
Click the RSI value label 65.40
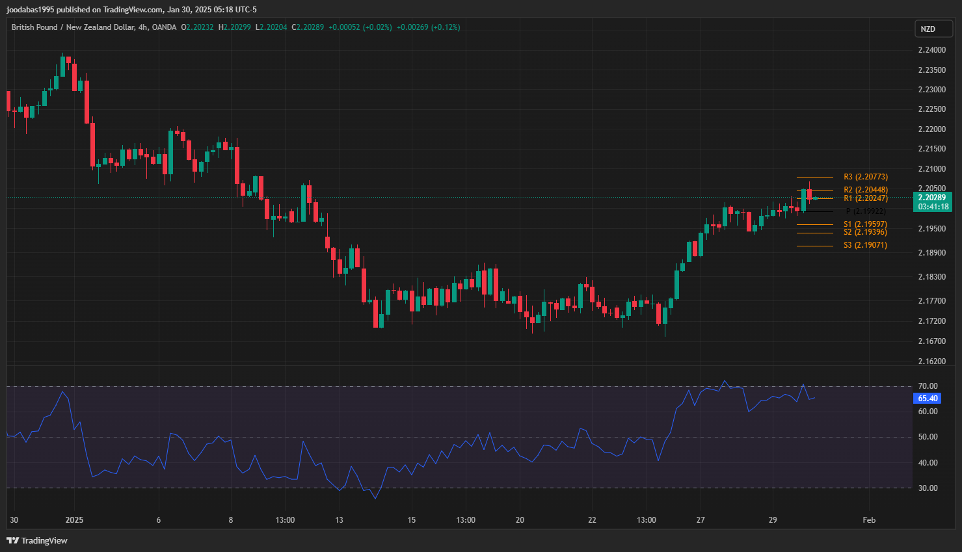tap(928, 399)
